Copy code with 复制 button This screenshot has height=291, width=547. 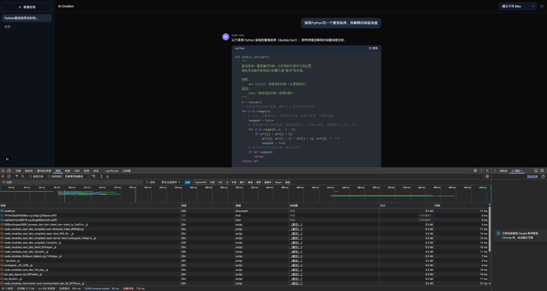373,49
